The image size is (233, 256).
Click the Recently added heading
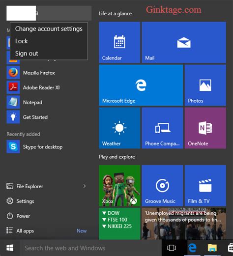(x=23, y=134)
